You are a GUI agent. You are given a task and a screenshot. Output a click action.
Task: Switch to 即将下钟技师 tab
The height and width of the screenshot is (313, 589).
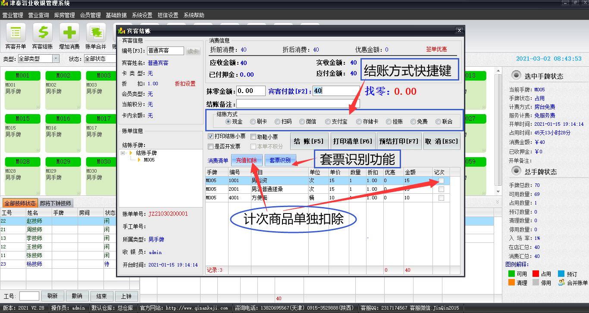coord(56,203)
